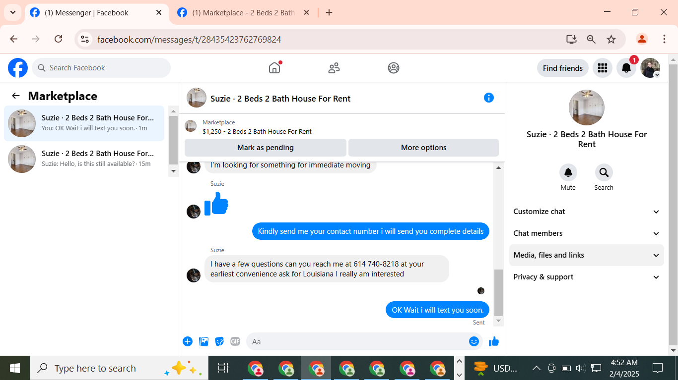Click the Mark as pending button

(266, 148)
